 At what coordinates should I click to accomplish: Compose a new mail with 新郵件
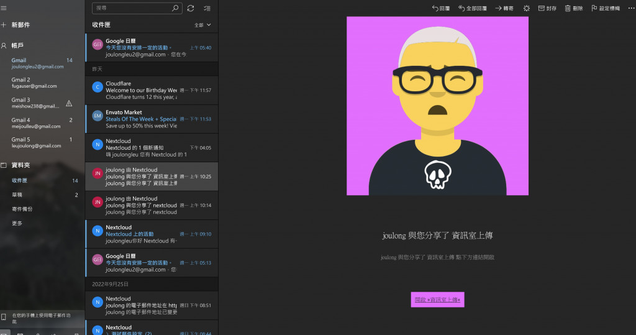(x=20, y=25)
